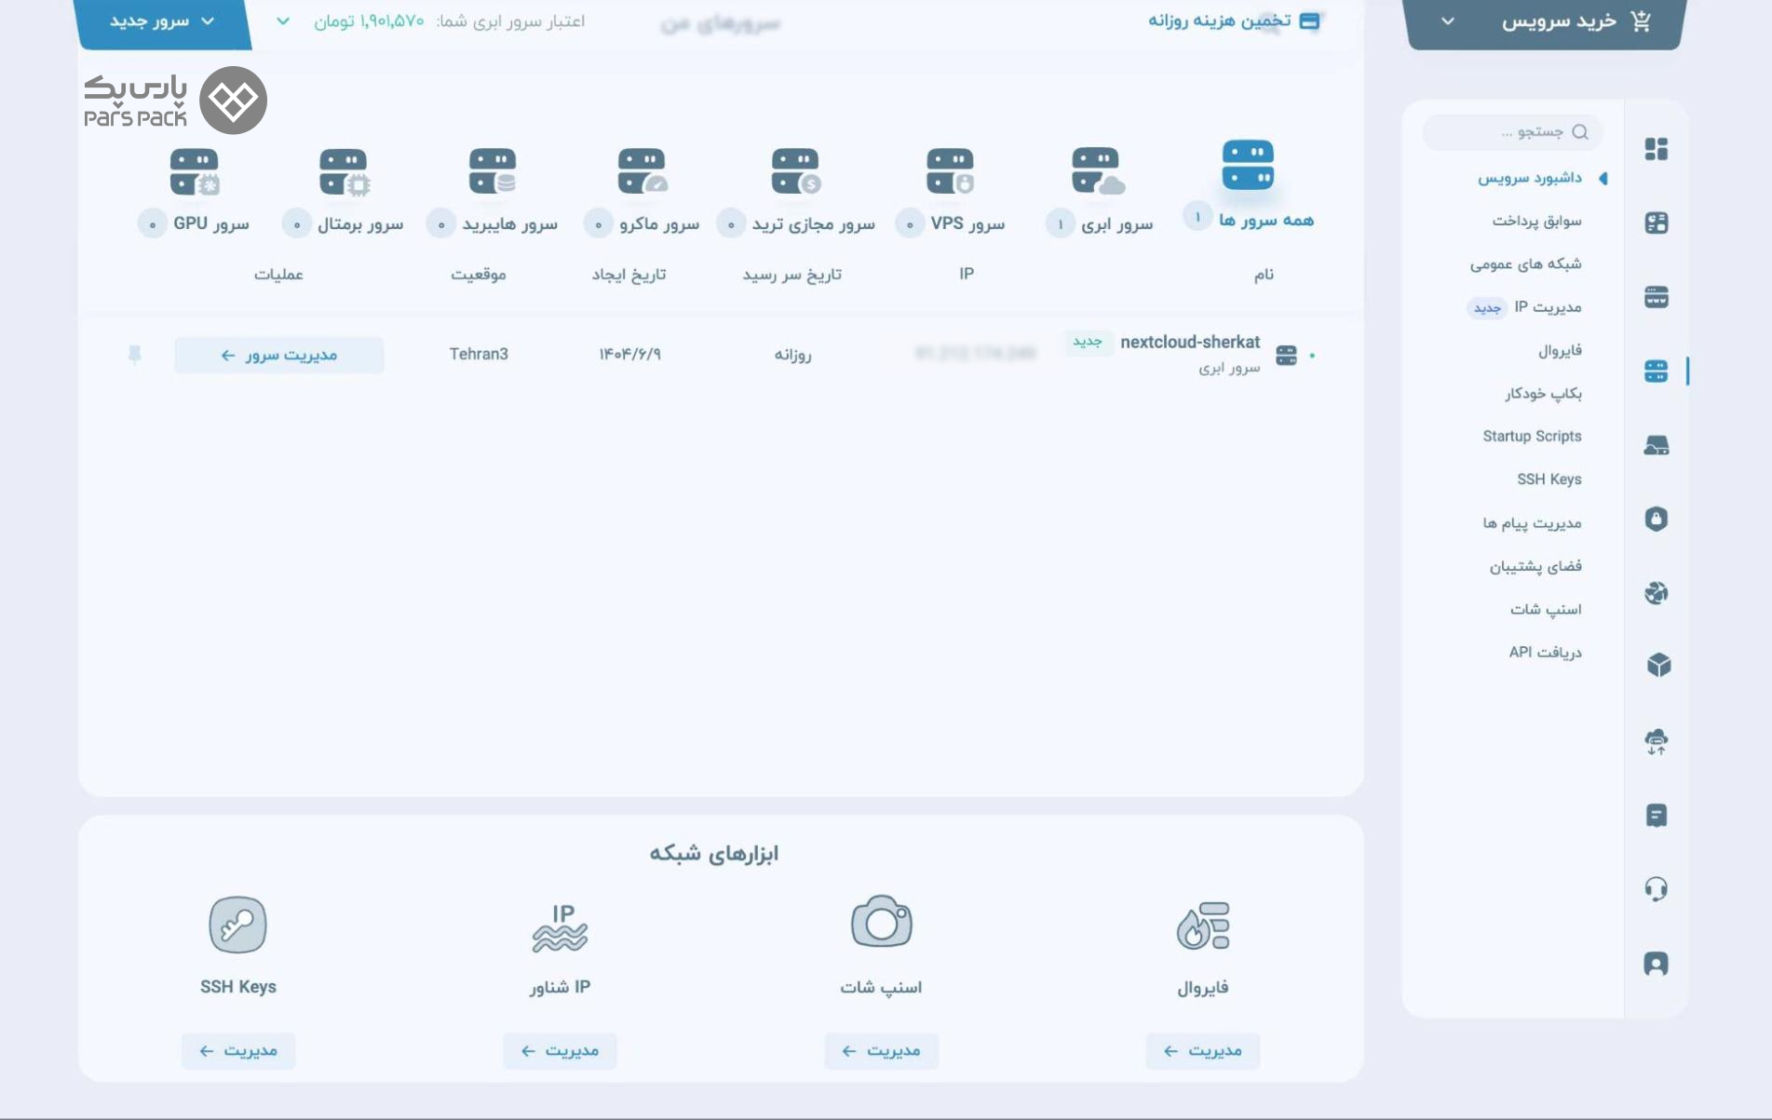Click the 3D cube icon in sidebar
The width and height of the screenshot is (1772, 1120).
1657,666
